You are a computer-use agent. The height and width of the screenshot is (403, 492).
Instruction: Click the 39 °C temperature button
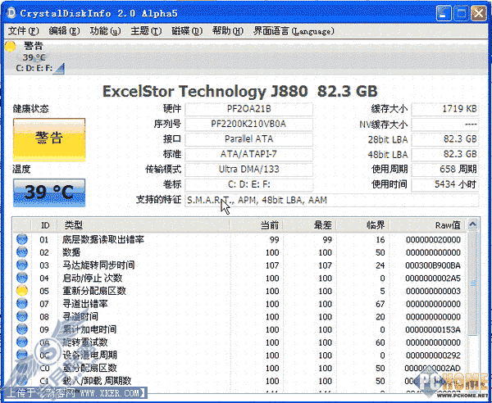tap(49, 192)
